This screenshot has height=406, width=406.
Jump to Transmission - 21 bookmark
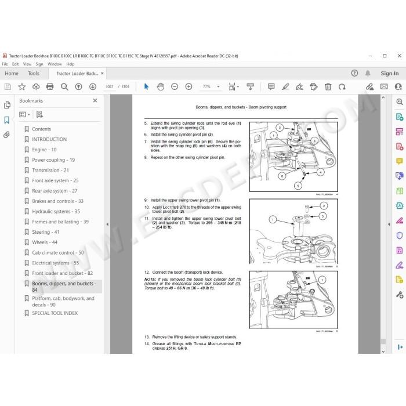click(x=50, y=170)
